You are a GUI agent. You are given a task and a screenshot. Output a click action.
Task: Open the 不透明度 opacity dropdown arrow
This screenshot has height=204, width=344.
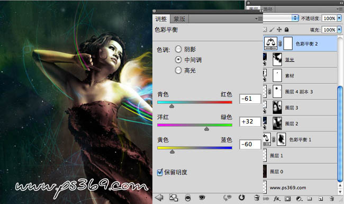point(339,18)
